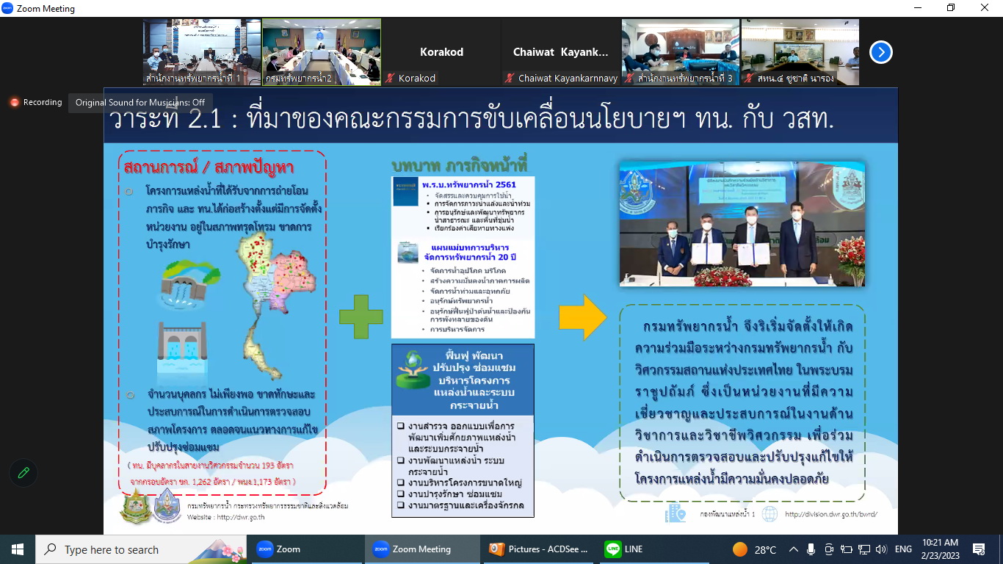Switch to Zoom Meeting taskbar window

click(x=421, y=549)
